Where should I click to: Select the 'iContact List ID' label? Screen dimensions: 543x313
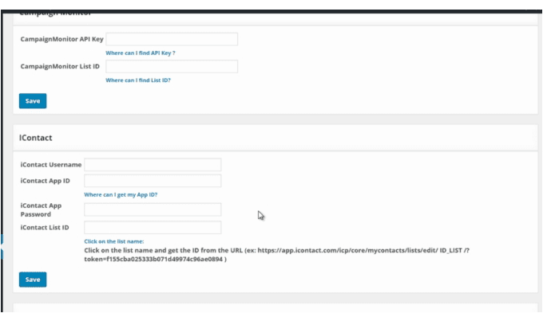pyautogui.click(x=45, y=227)
